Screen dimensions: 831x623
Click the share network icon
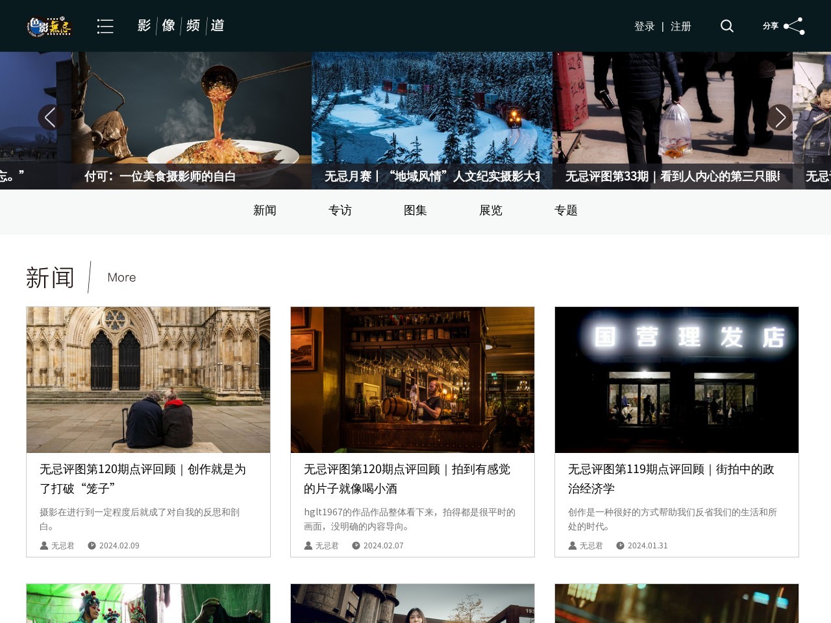click(793, 26)
